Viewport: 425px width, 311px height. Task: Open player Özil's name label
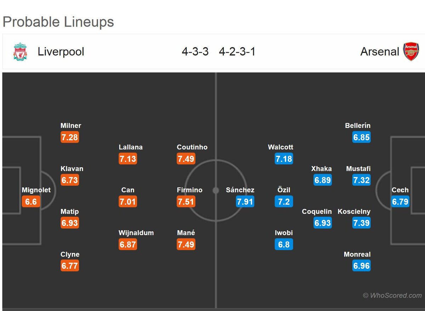tap(284, 190)
